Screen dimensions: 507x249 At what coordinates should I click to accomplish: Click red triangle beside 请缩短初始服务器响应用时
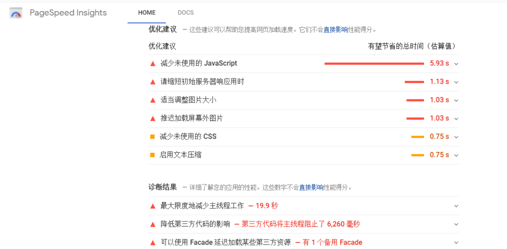153,82
